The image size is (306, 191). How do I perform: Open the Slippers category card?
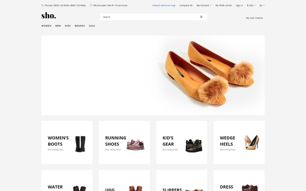coord(182,180)
